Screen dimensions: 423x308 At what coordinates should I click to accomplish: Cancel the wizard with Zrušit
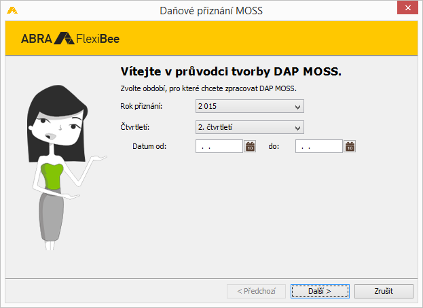click(x=384, y=291)
